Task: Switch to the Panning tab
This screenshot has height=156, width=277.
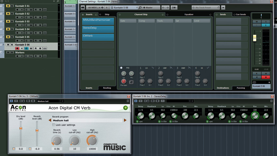Action: [x=241, y=88]
